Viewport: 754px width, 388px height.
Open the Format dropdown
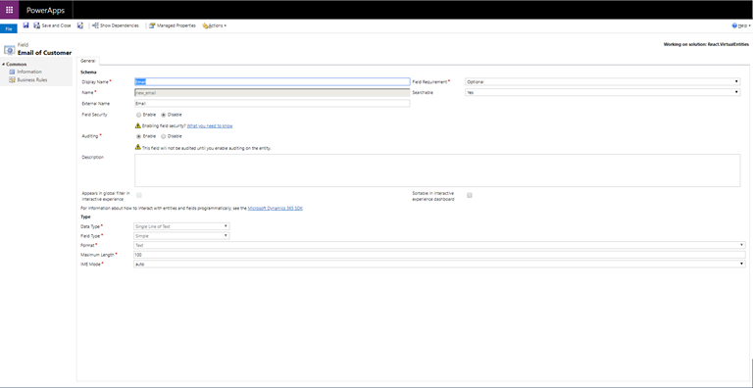pos(439,245)
